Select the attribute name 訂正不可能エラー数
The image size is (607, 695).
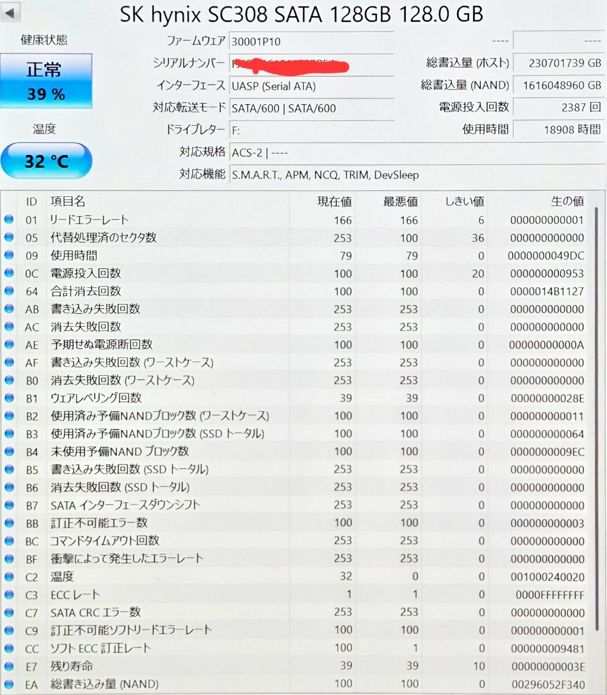99,523
